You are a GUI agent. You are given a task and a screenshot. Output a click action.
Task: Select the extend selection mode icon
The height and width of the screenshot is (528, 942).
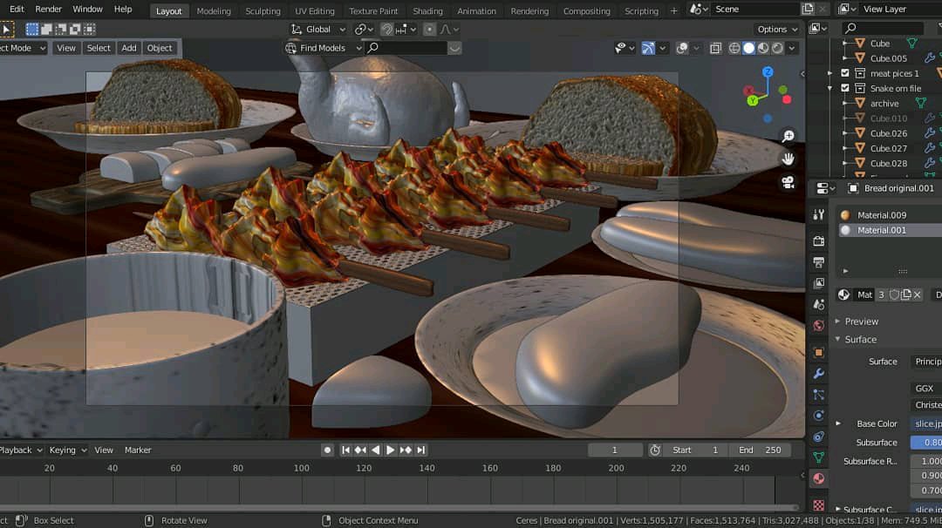(x=46, y=29)
